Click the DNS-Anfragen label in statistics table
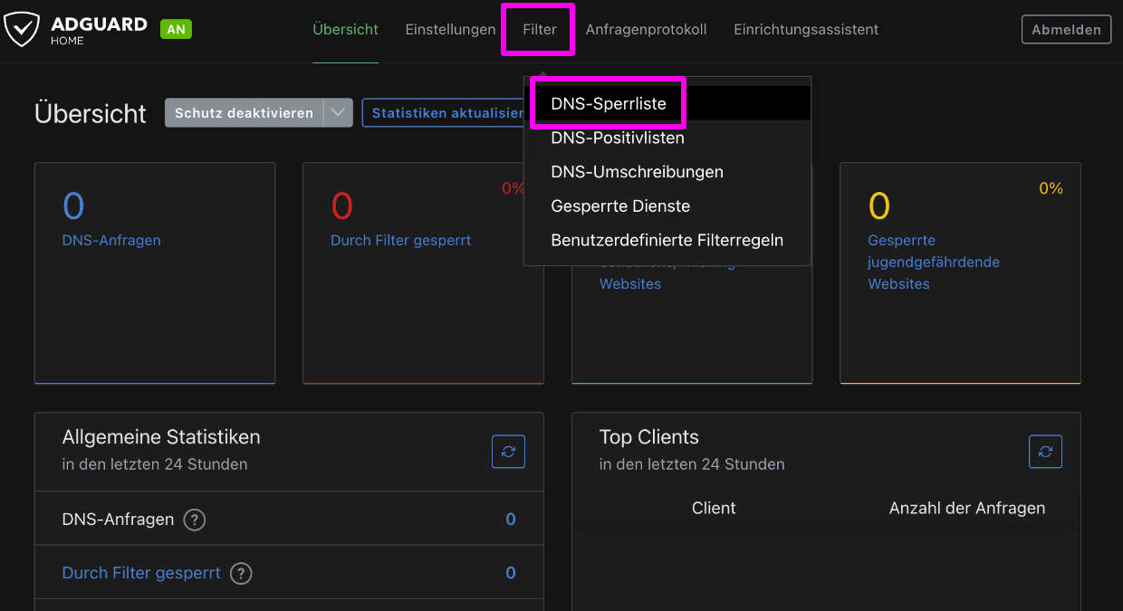 click(x=118, y=520)
